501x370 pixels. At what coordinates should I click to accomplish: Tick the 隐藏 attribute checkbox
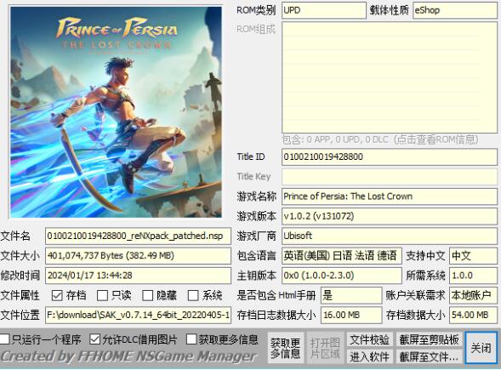click(x=148, y=295)
